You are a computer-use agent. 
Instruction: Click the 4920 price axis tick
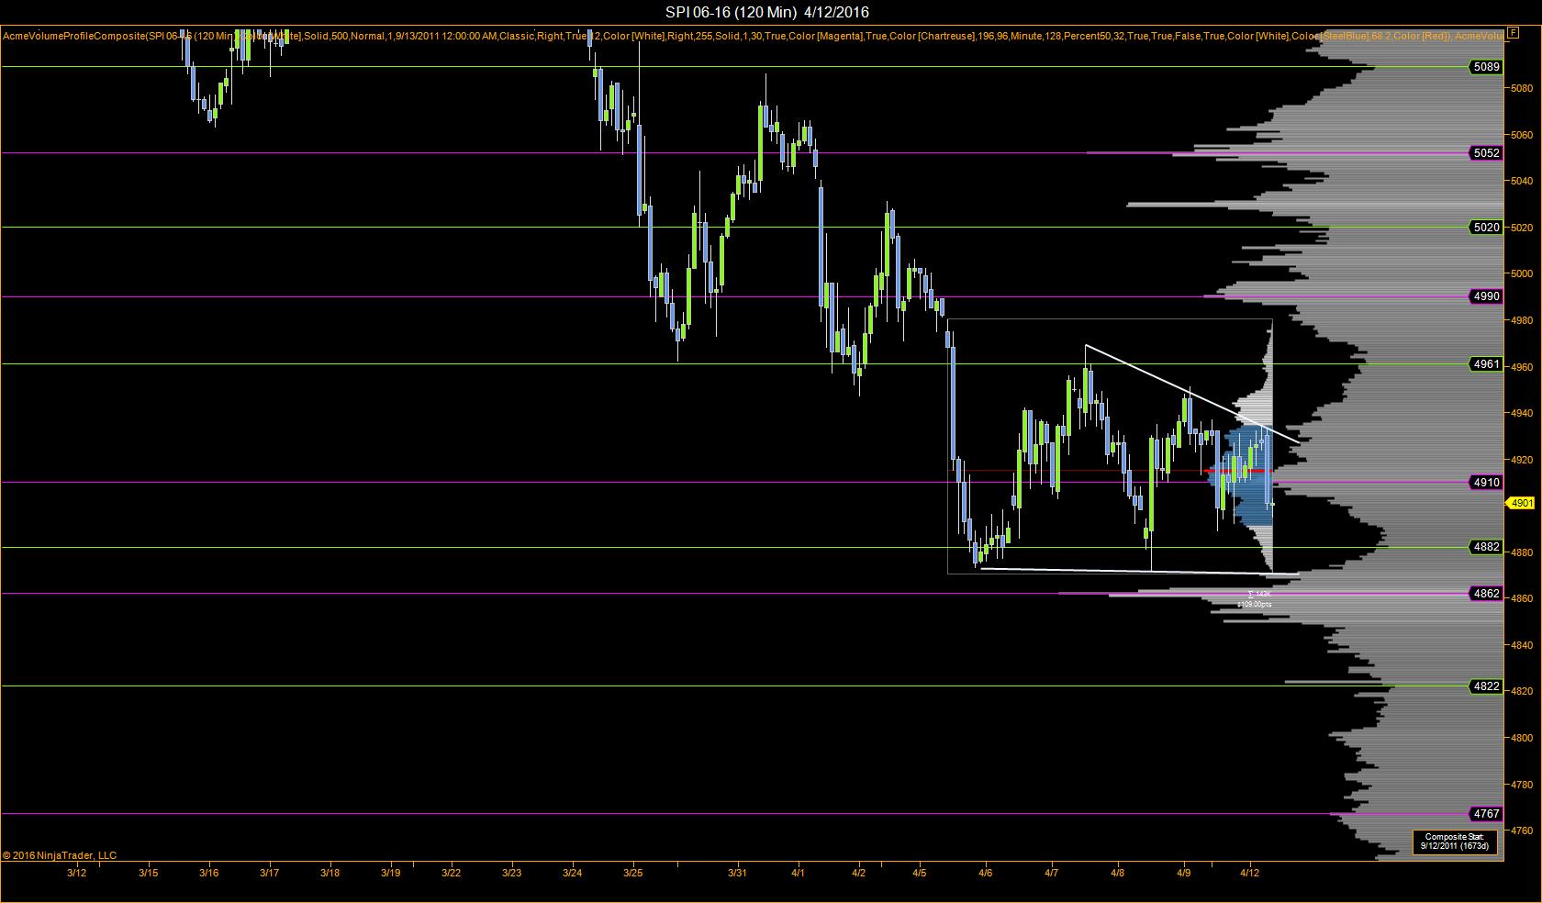click(1522, 460)
